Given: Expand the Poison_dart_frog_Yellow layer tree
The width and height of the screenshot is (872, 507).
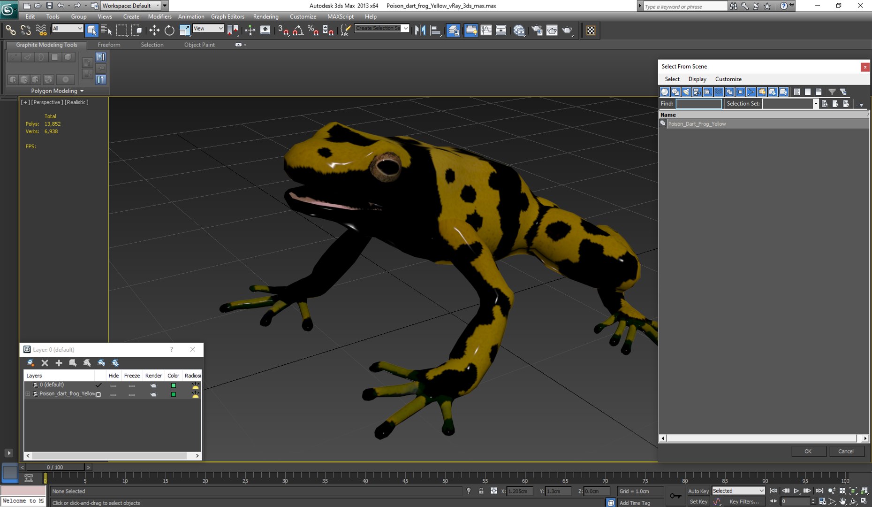Looking at the screenshot, I should pyautogui.click(x=28, y=394).
